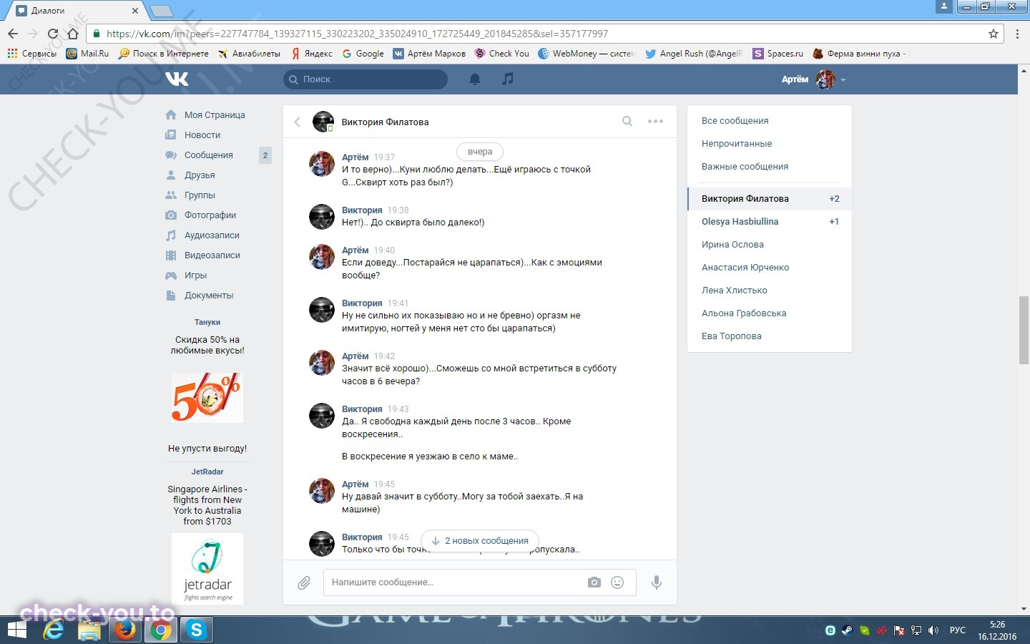Click the camera photo icon in message box

coord(594,582)
